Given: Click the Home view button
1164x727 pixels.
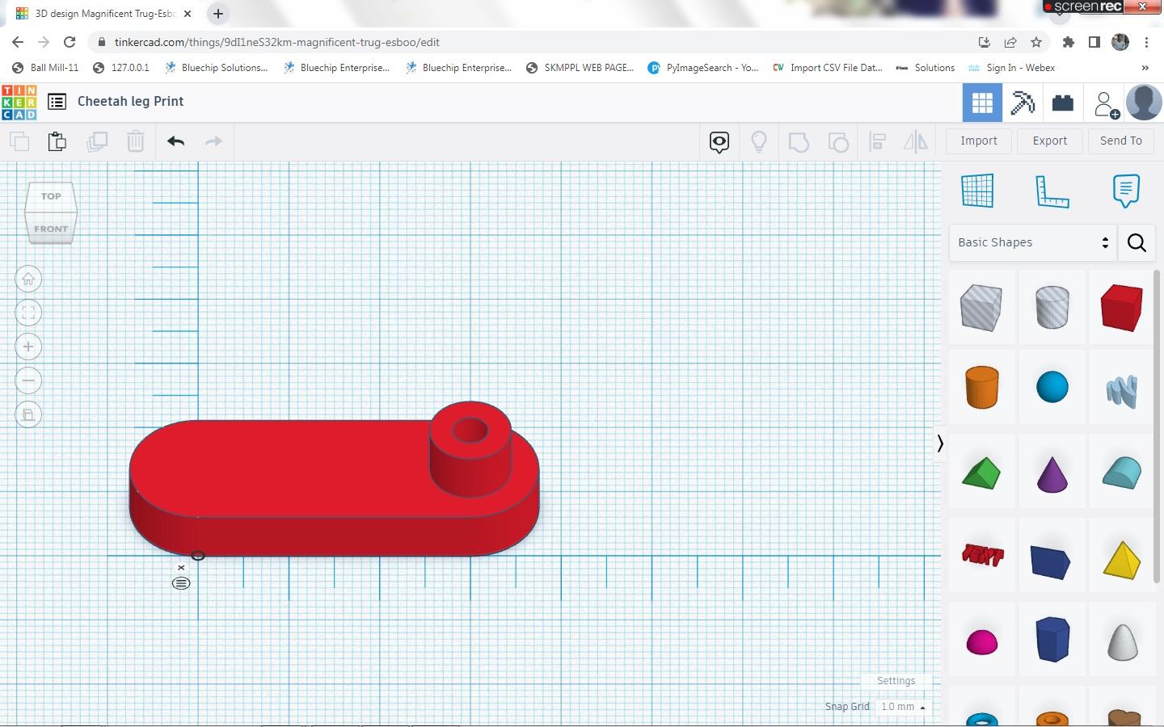Looking at the screenshot, I should 28,279.
